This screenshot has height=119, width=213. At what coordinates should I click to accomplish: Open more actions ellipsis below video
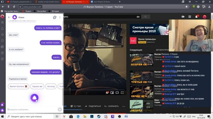(x=123, y=106)
